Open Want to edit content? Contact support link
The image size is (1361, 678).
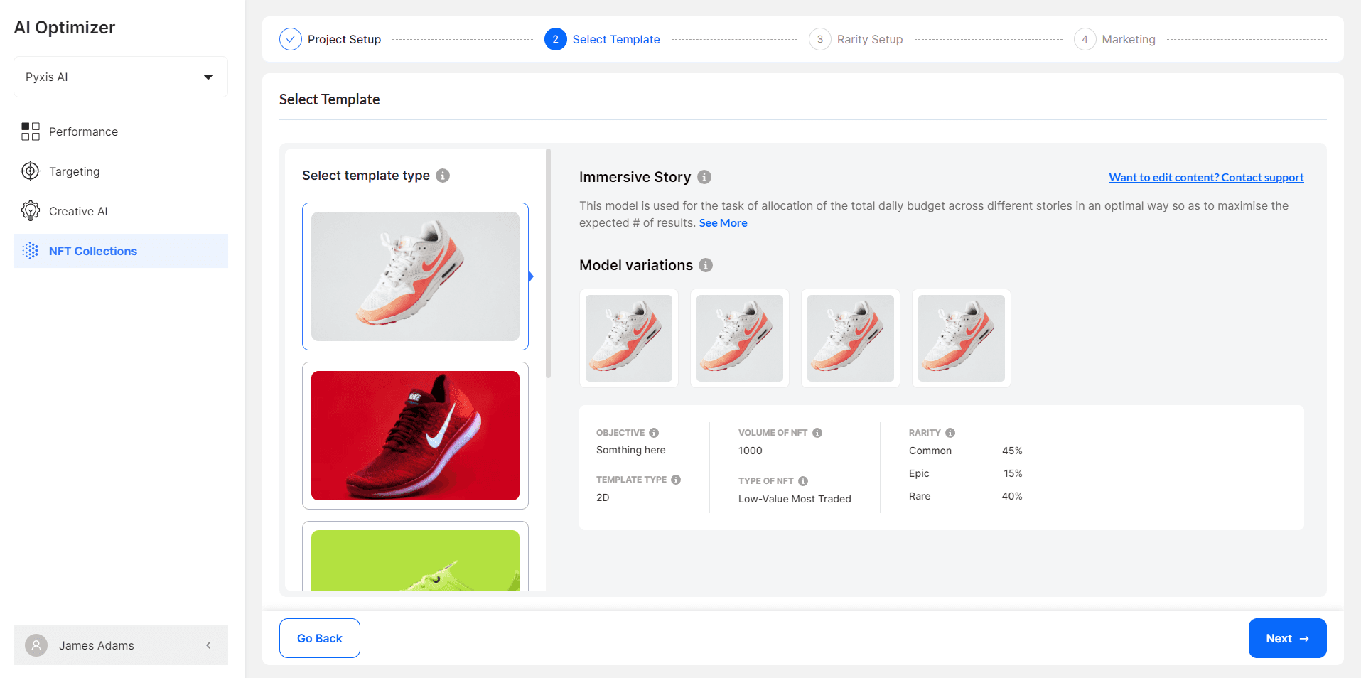pos(1206,178)
